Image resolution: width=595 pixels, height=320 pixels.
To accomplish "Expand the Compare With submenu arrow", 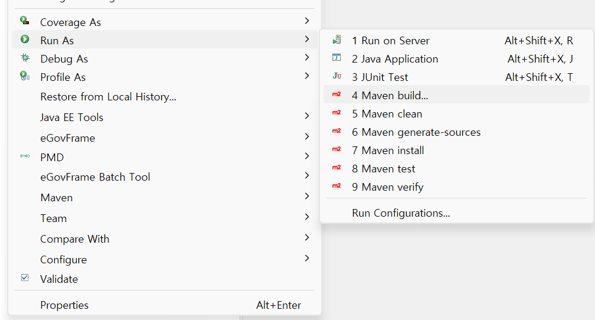I will [306, 238].
